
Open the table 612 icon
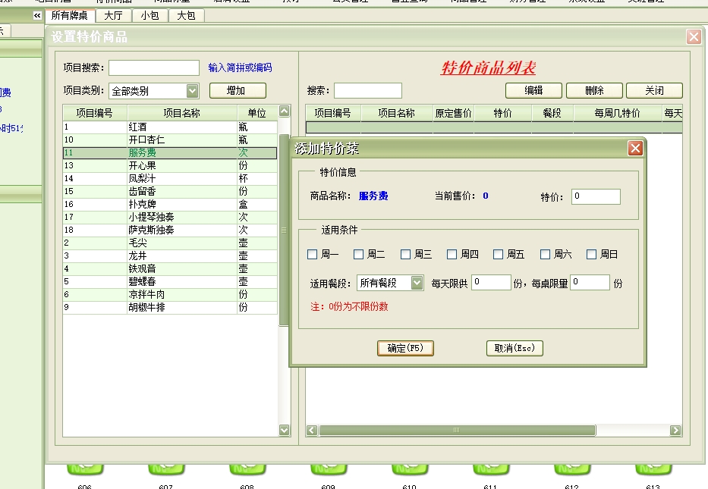(571, 470)
